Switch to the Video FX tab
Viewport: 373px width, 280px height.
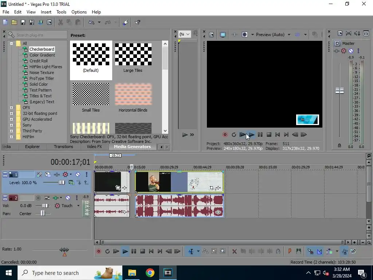(x=94, y=147)
